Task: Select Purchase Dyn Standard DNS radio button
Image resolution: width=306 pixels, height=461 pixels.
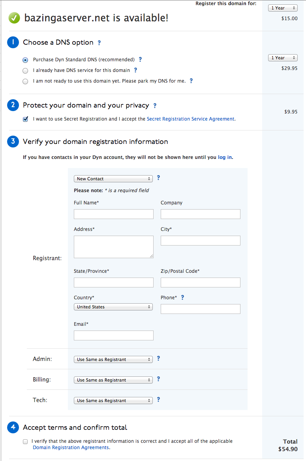Action: tap(25, 60)
